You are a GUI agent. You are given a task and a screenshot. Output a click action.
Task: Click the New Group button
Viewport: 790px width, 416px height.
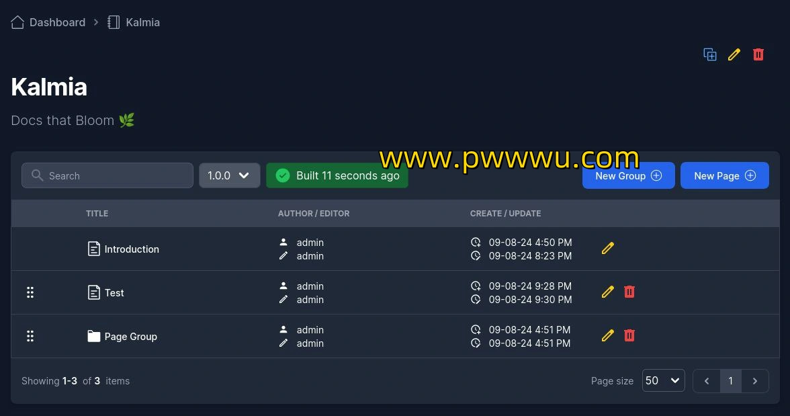tap(628, 175)
